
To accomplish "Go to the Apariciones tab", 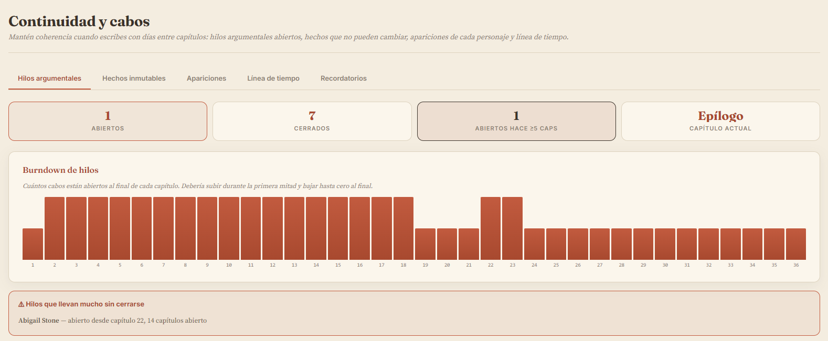I will tap(206, 79).
